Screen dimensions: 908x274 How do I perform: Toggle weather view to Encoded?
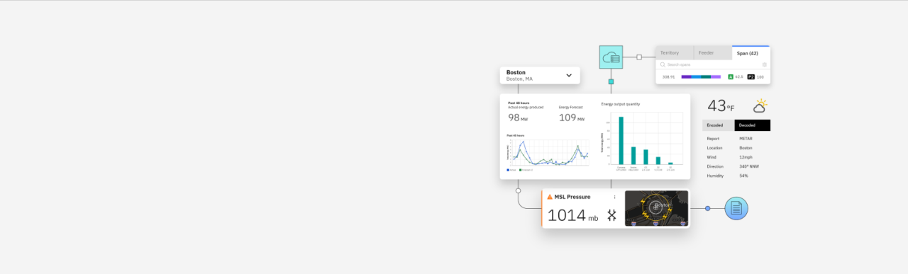[x=718, y=125]
